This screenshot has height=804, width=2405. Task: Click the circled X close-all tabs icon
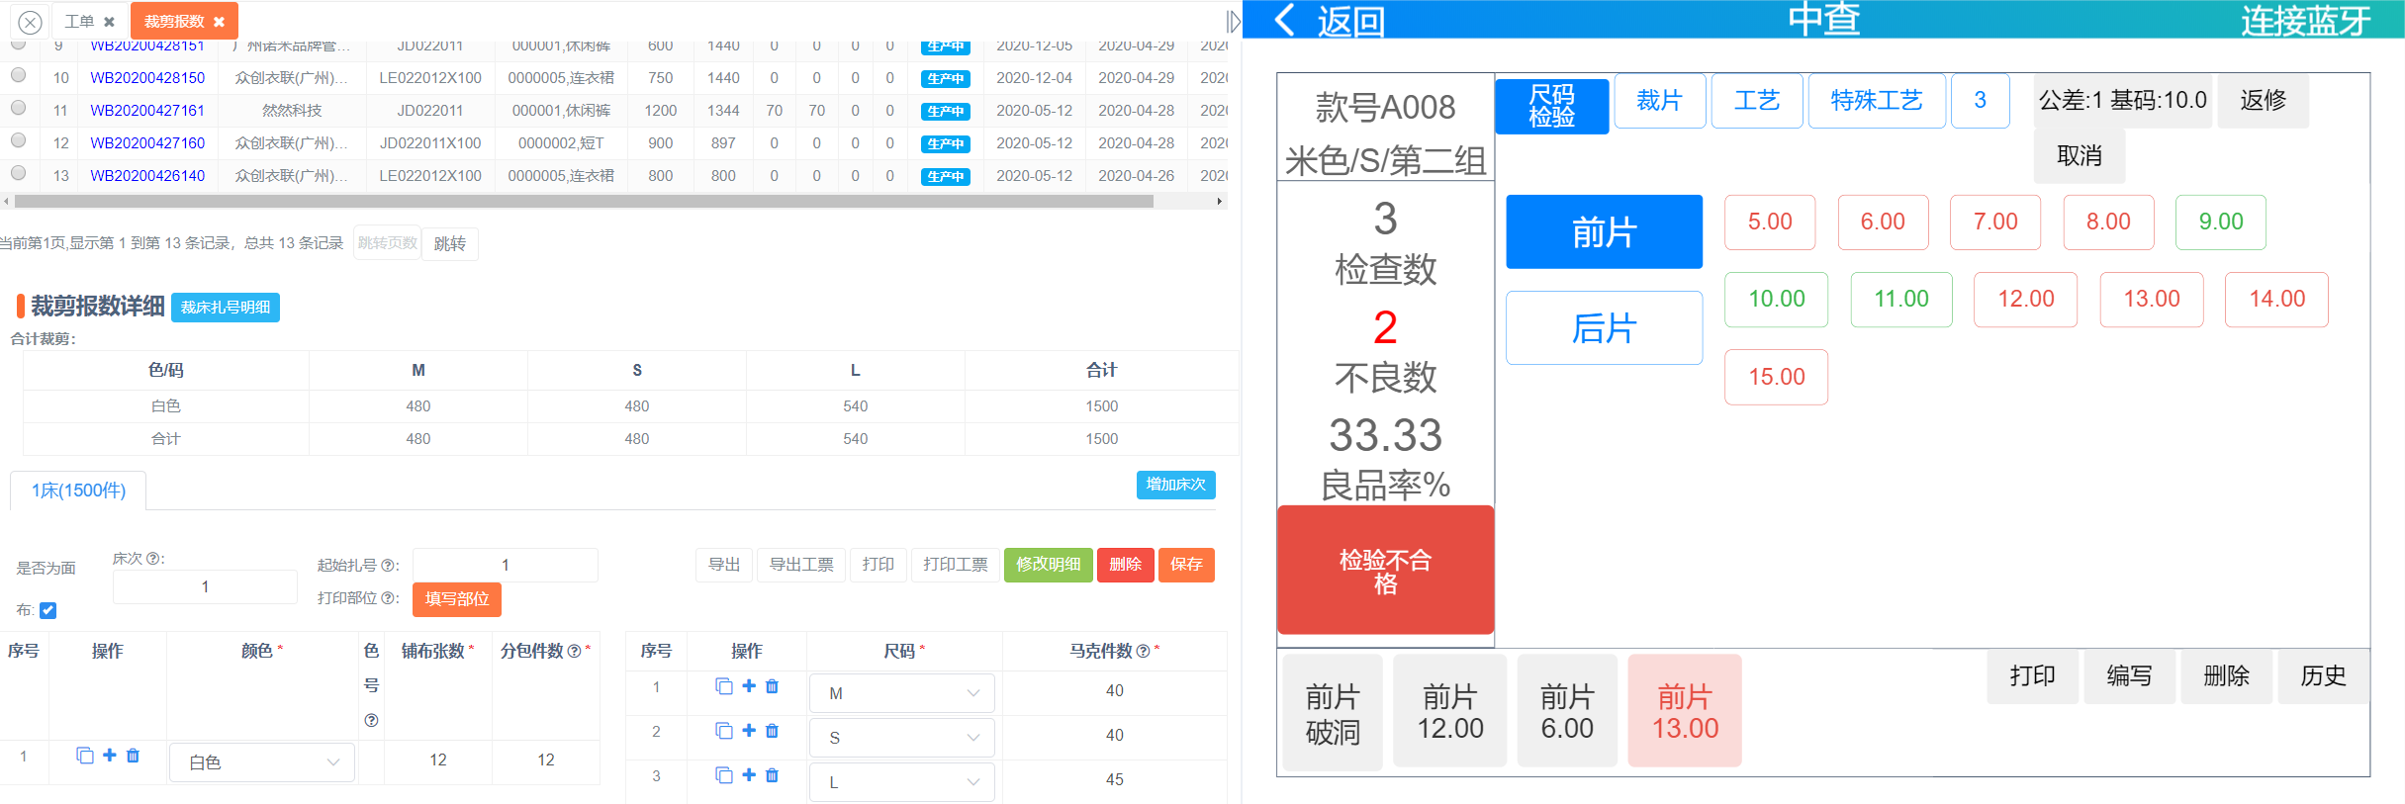(31, 22)
